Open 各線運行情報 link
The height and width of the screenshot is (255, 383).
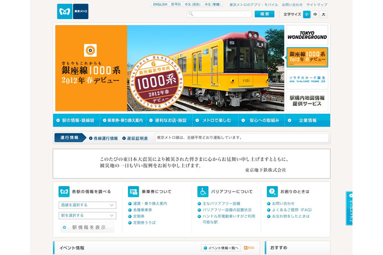(x=105, y=138)
